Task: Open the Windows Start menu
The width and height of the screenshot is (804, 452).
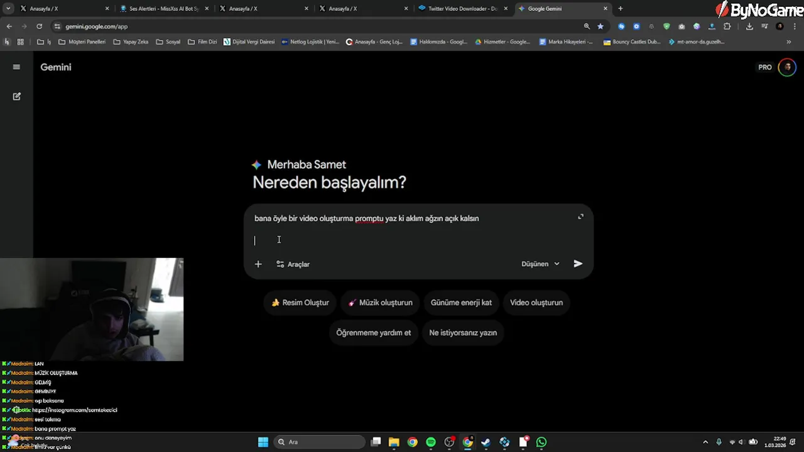Action: pos(263,442)
